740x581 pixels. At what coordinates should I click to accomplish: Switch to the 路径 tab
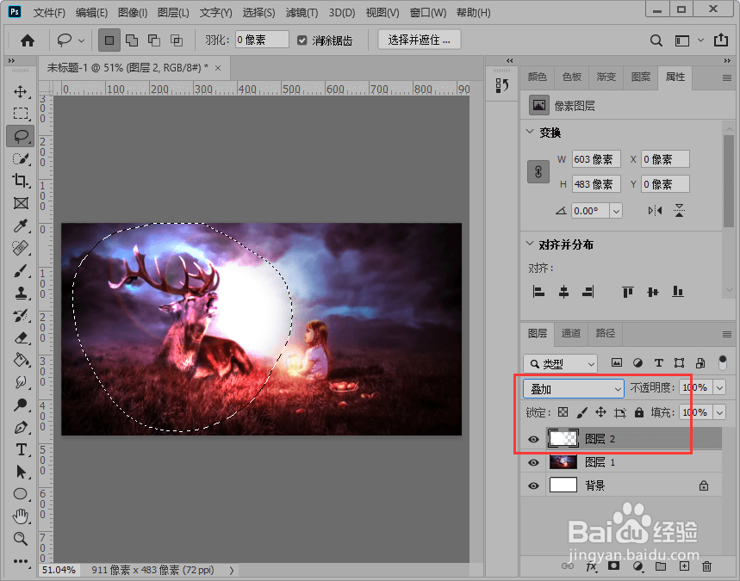tap(605, 333)
